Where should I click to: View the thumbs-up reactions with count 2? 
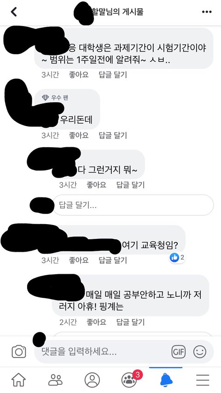[x=177, y=257]
